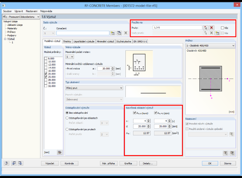This screenshot has width=242, height=178.
Task: Check the 8.000 diameter box
Action: 46,59
